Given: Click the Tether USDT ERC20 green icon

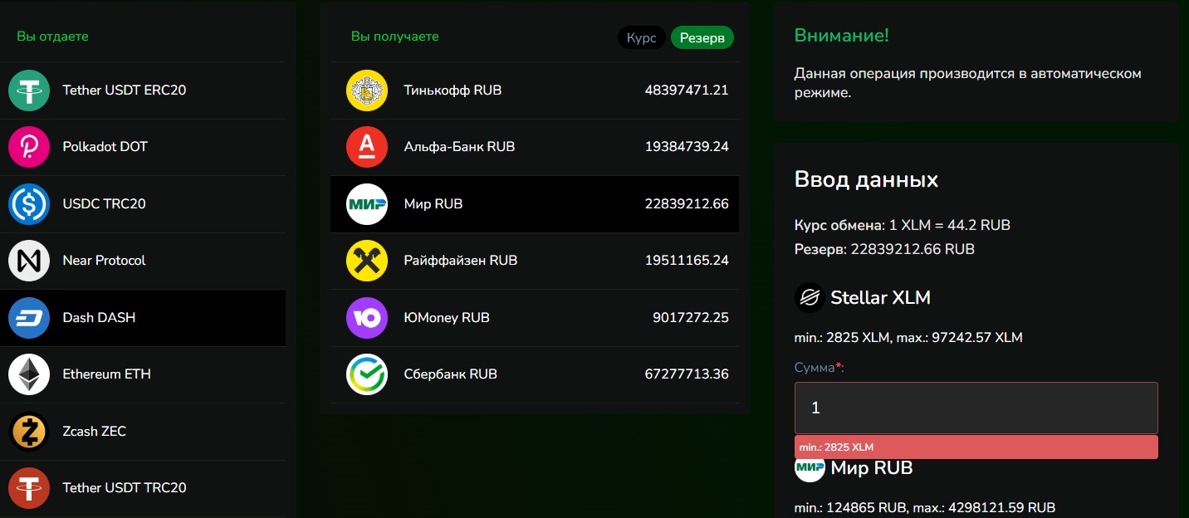Looking at the screenshot, I should point(29,90).
